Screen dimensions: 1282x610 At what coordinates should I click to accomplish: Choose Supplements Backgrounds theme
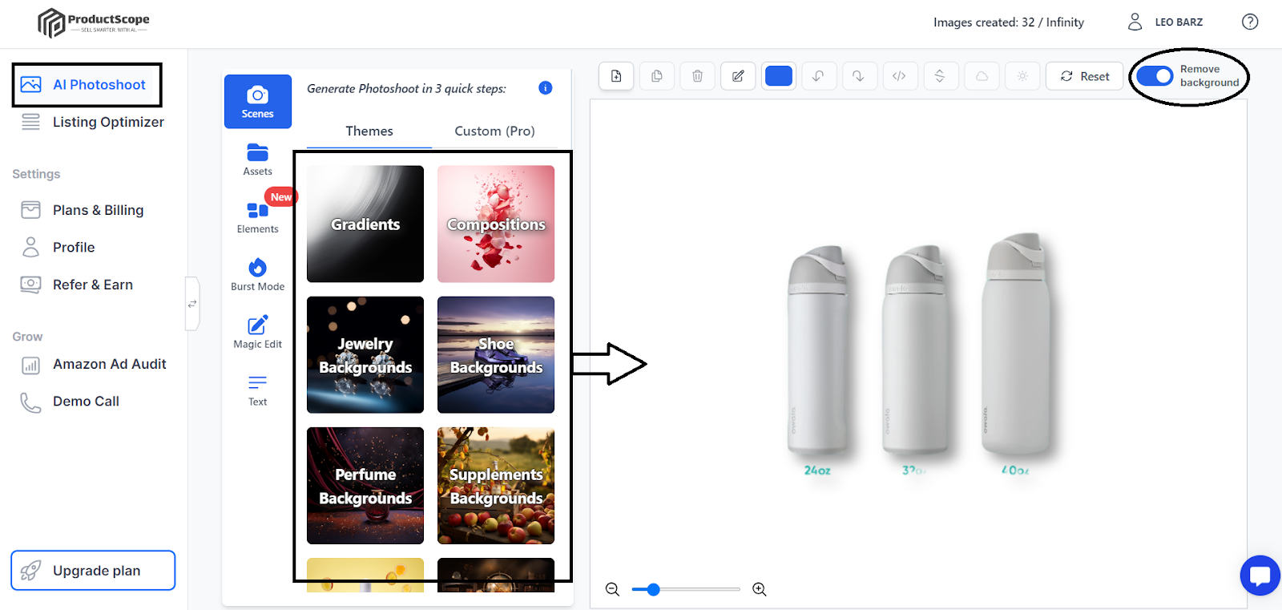pyautogui.click(x=496, y=486)
